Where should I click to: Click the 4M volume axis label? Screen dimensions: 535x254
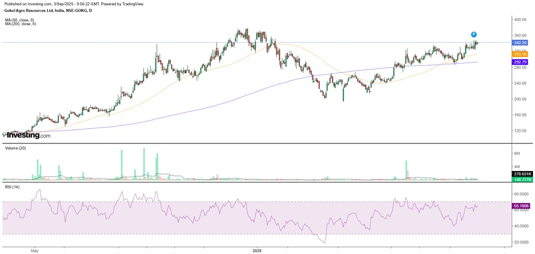517,167
